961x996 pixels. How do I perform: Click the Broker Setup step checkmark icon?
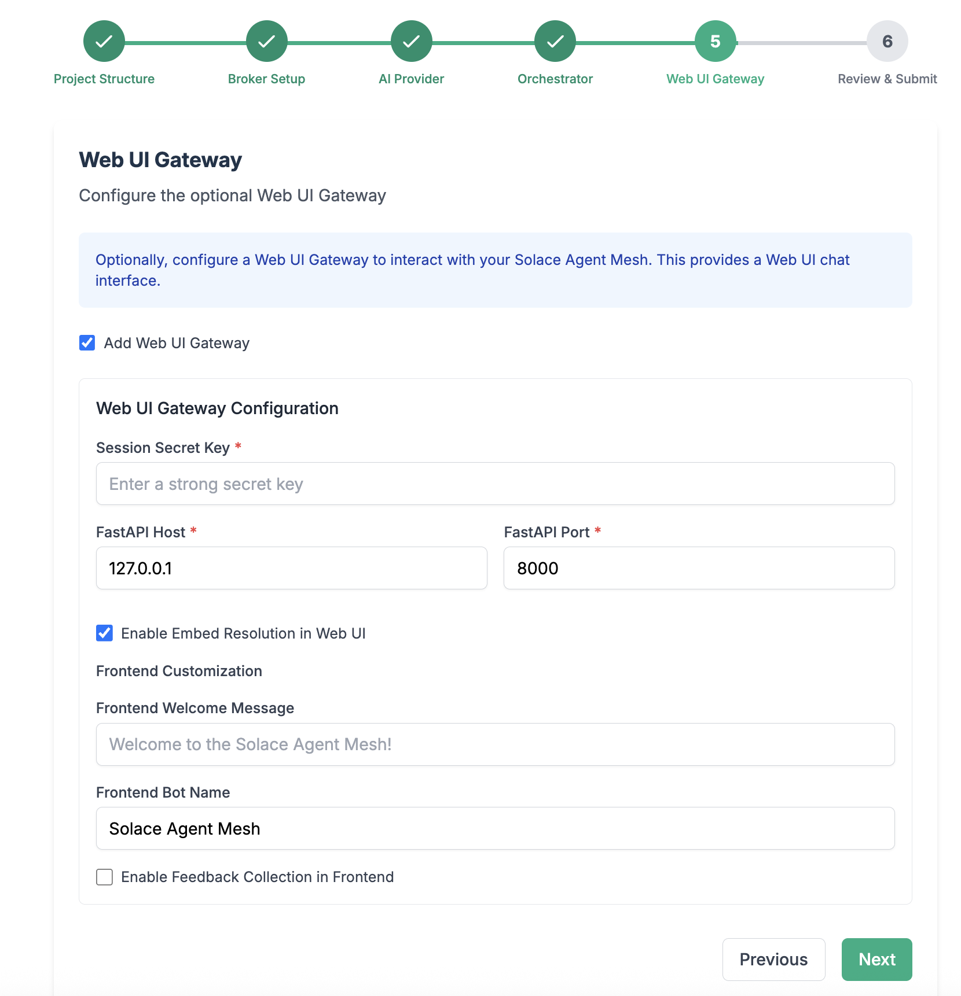[266, 41]
